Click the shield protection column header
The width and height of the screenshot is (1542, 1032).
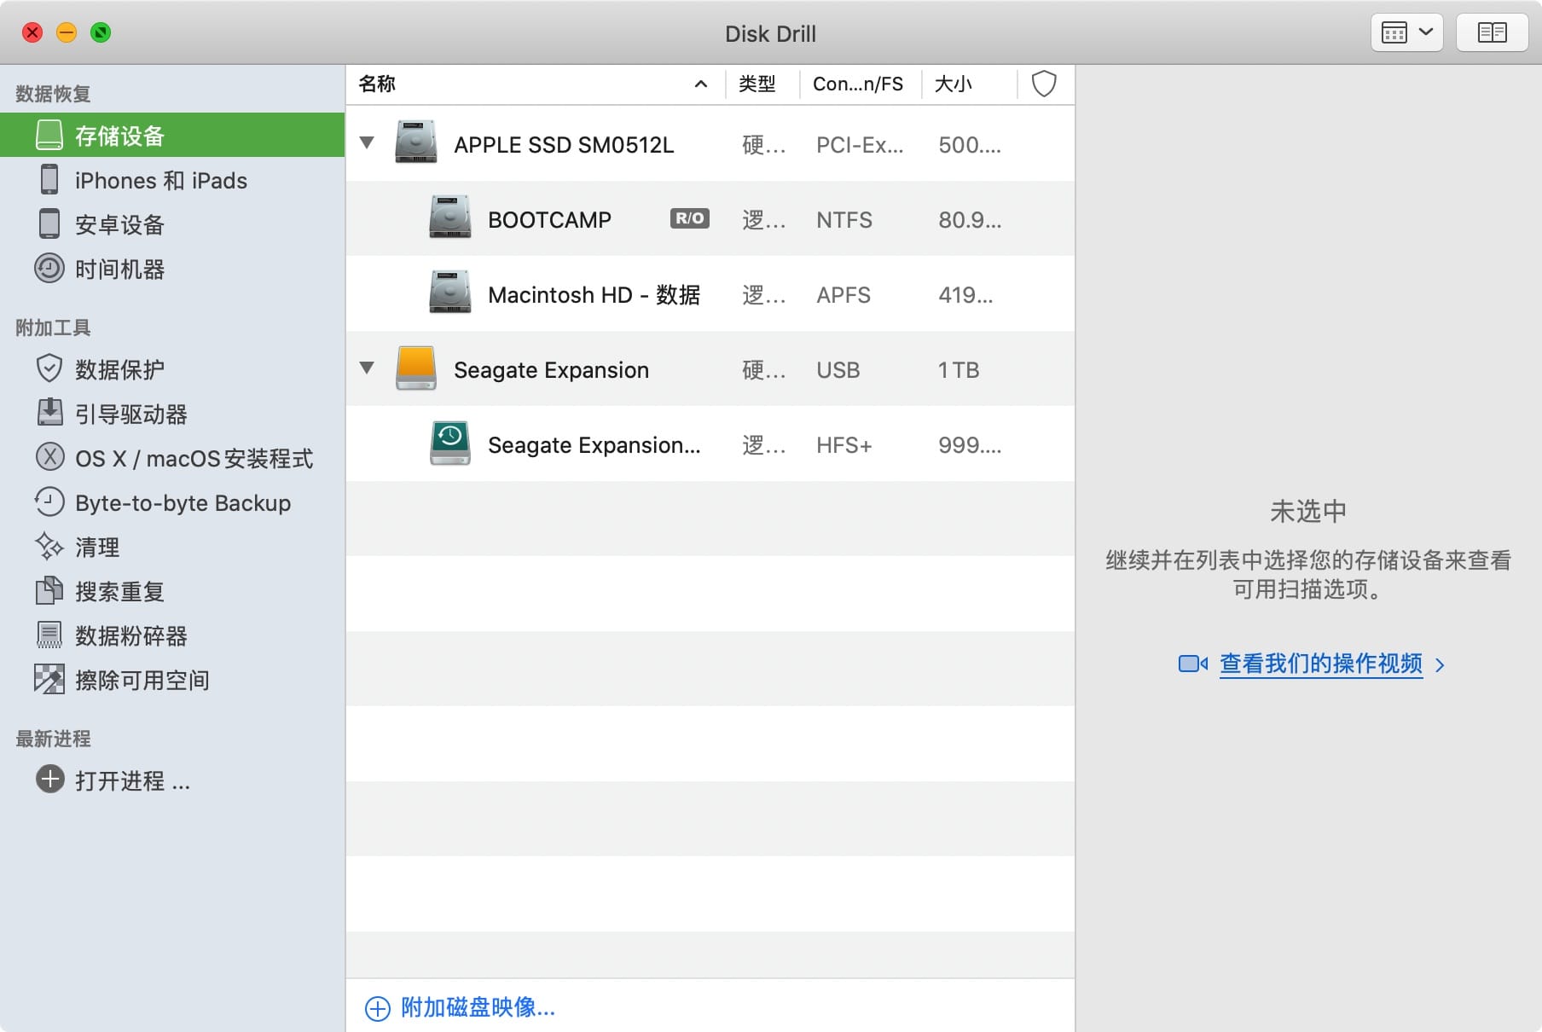[1044, 84]
